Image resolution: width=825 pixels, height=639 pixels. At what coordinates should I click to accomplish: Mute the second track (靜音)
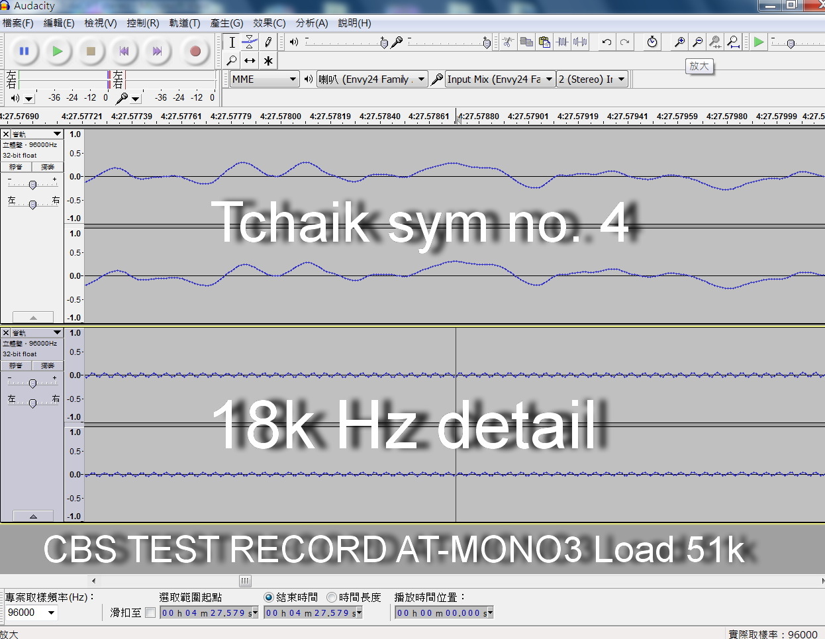[16, 366]
